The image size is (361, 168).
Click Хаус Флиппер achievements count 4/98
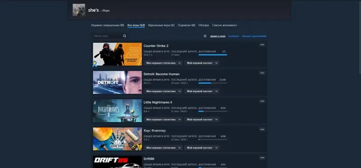pos(223,136)
